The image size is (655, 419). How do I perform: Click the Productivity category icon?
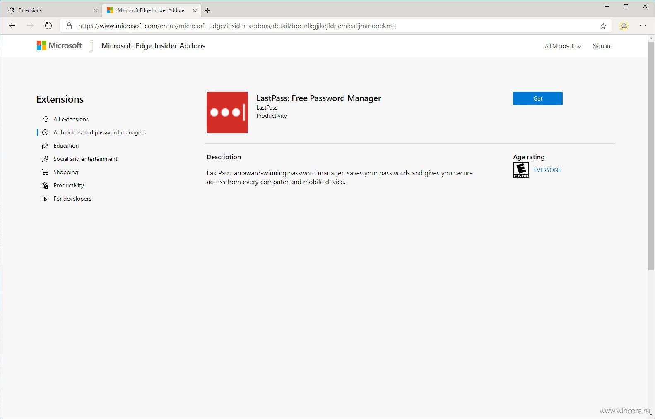(46, 185)
